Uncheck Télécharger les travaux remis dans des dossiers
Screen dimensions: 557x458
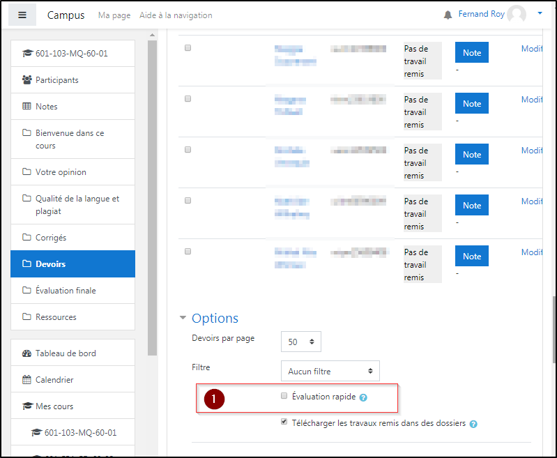click(284, 422)
